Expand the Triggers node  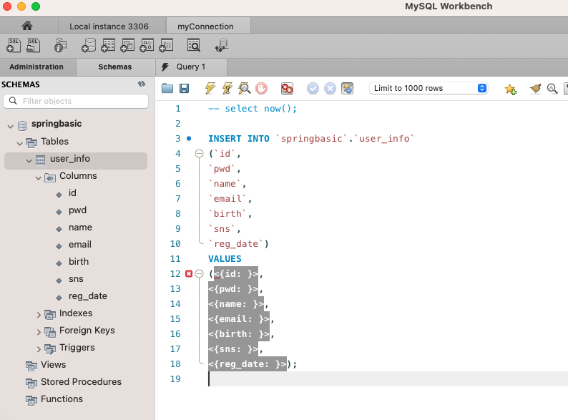[x=39, y=349]
